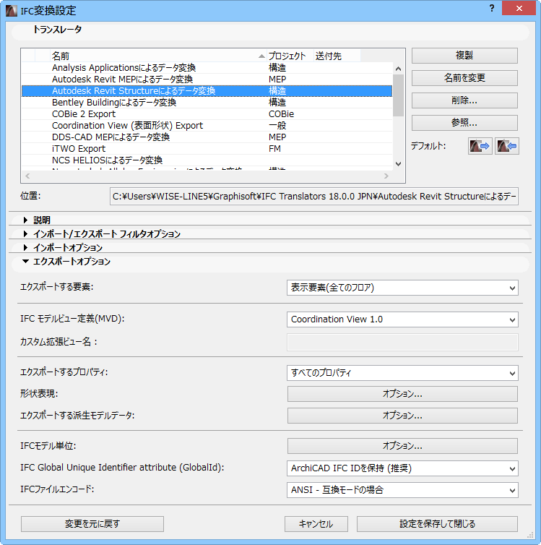
Task: Open IFCファイルエンコード dropdown
Action: click(x=402, y=490)
